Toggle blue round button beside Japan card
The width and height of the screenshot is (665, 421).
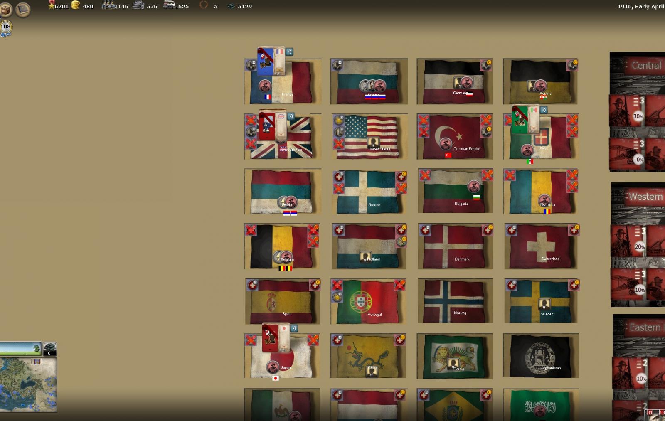tap(294, 328)
